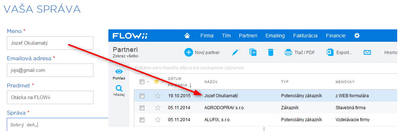
Task: Click Zobraz všetko under Partneri title
Action: [125, 56]
